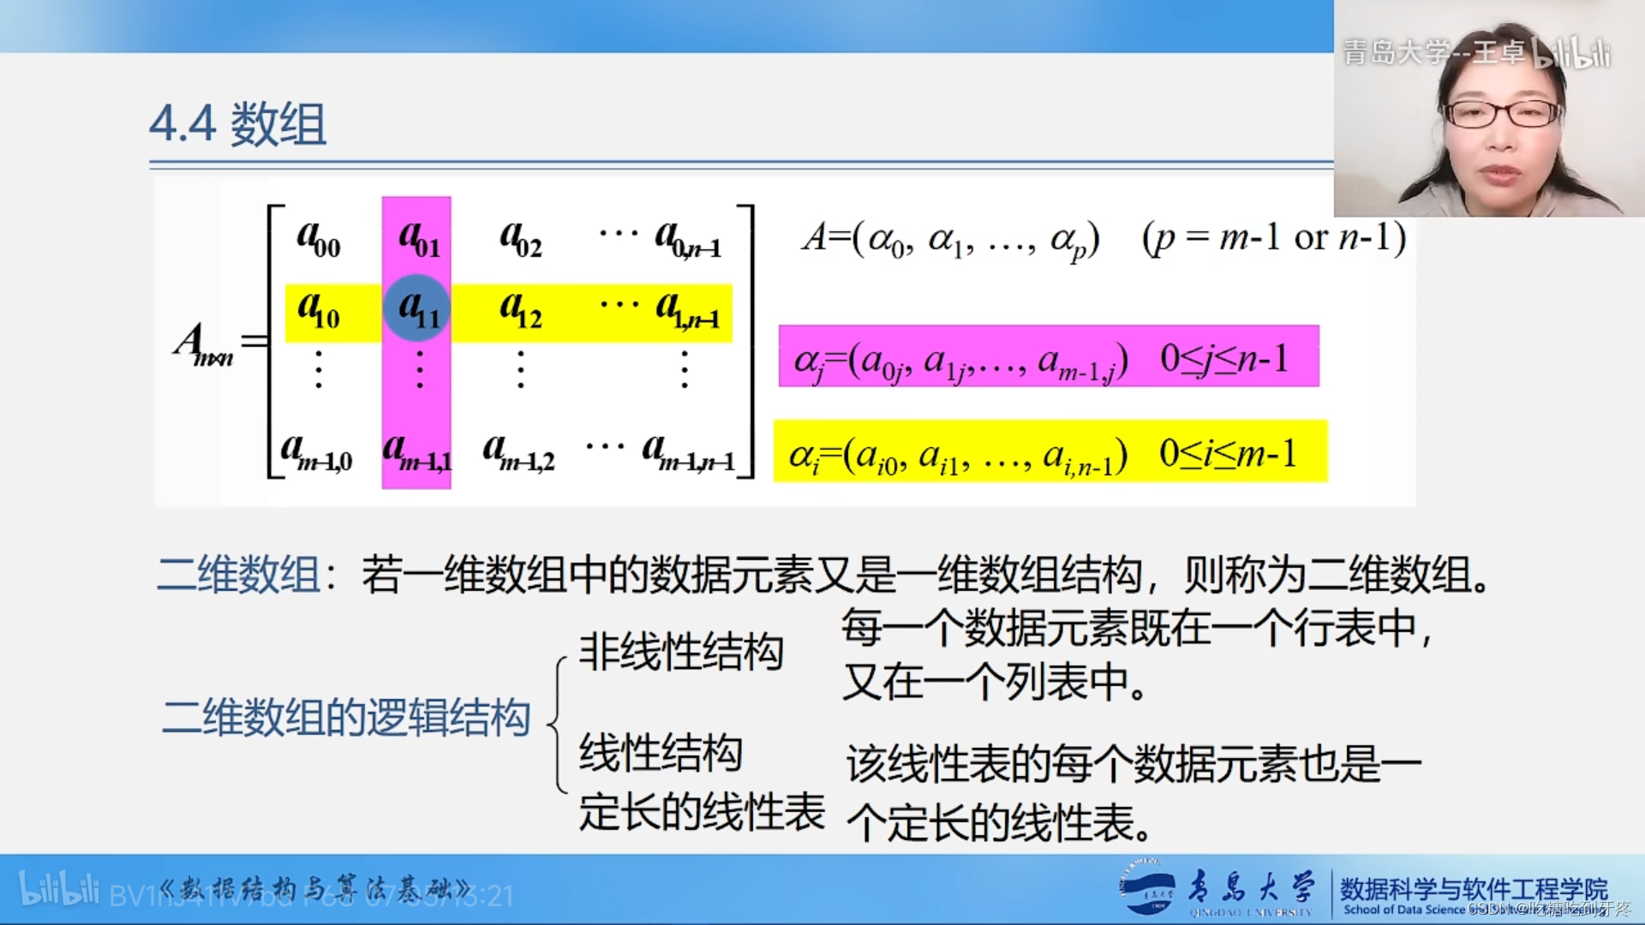This screenshot has width=1645, height=925.
Task: Click the 青島大學 calligraphy name in the footer
Action: [x=1251, y=886]
